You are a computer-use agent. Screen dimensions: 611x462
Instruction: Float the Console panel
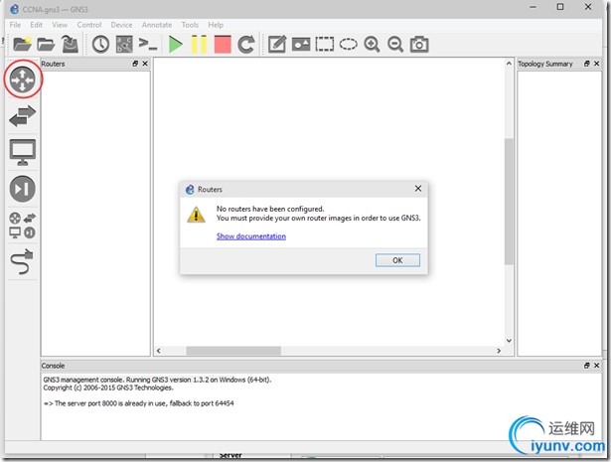pyautogui.click(x=587, y=366)
